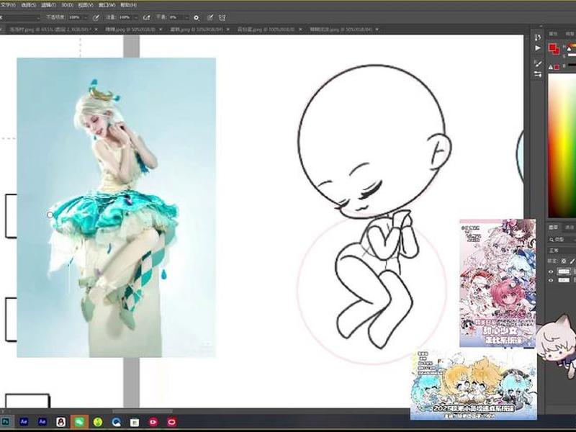The image size is (576, 432).
Task: Open the Brush Settings panel icon
Action: [538, 63]
